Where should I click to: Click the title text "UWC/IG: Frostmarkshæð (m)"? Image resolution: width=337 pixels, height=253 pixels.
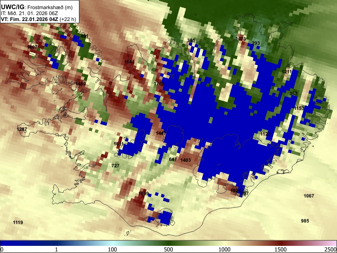[x=37, y=7]
